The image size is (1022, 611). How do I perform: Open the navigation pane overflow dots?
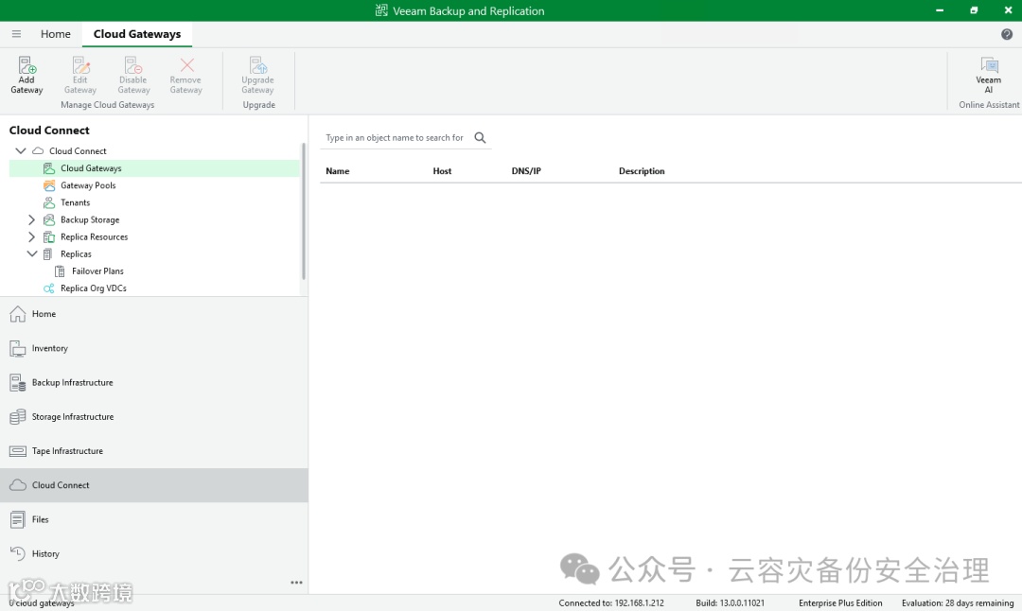pos(296,583)
